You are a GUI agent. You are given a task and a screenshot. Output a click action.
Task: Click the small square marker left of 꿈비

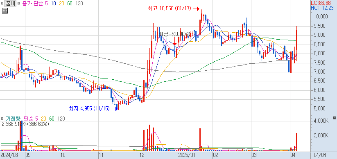pos(2,3)
